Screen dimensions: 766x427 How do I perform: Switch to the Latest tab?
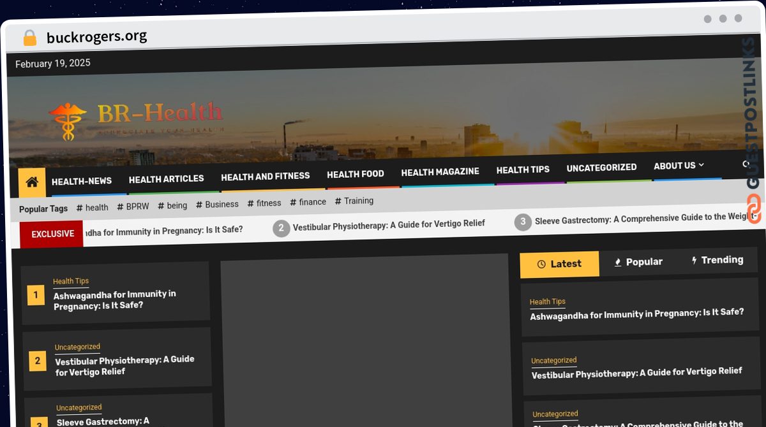point(560,264)
